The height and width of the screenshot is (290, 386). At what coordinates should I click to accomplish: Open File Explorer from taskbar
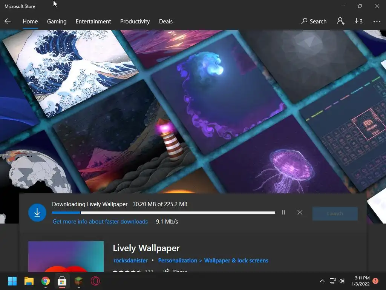tap(29, 281)
